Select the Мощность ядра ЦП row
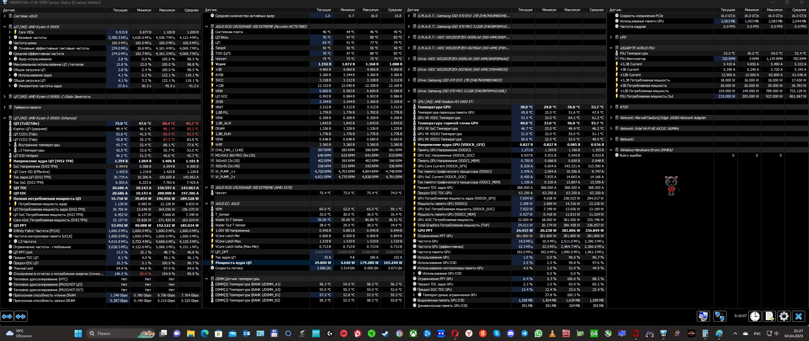Viewport: 809px width, 341px height. (x=233, y=263)
